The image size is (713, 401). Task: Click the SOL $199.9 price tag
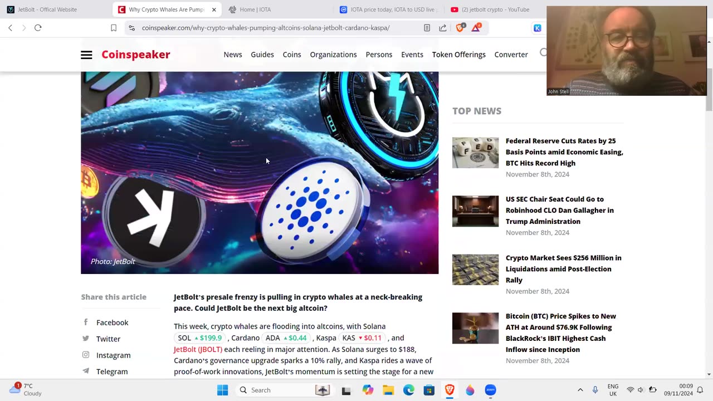point(200,338)
